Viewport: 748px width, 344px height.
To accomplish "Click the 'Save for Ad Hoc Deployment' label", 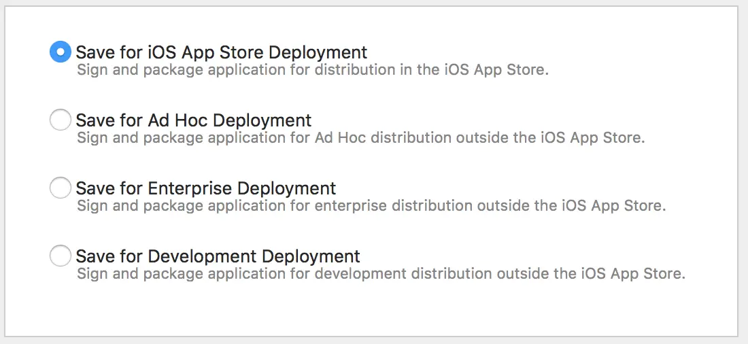I will click(x=194, y=120).
